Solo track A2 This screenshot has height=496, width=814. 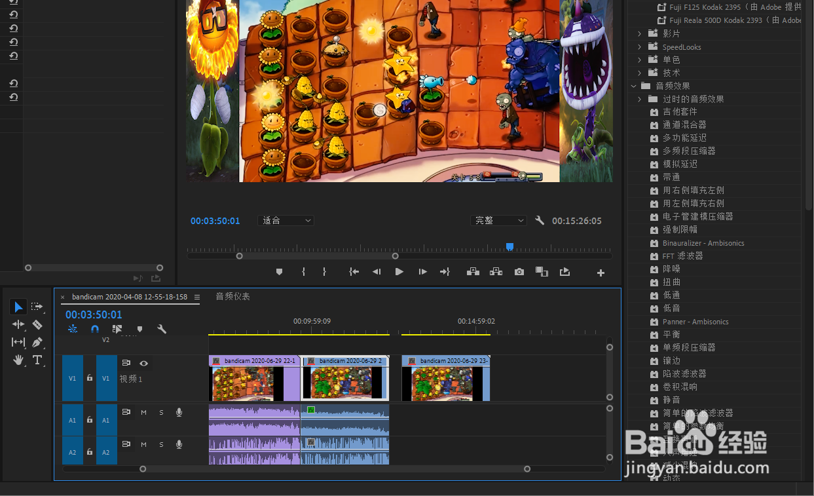tap(161, 444)
